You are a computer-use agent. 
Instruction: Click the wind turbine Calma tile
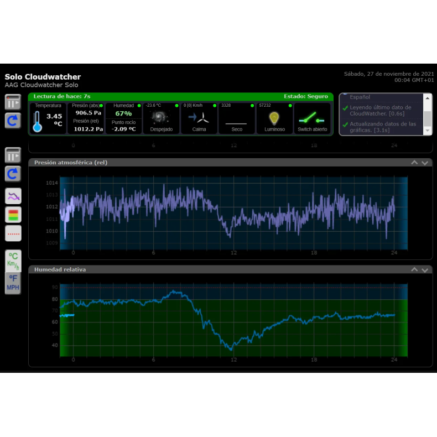click(x=199, y=118)
